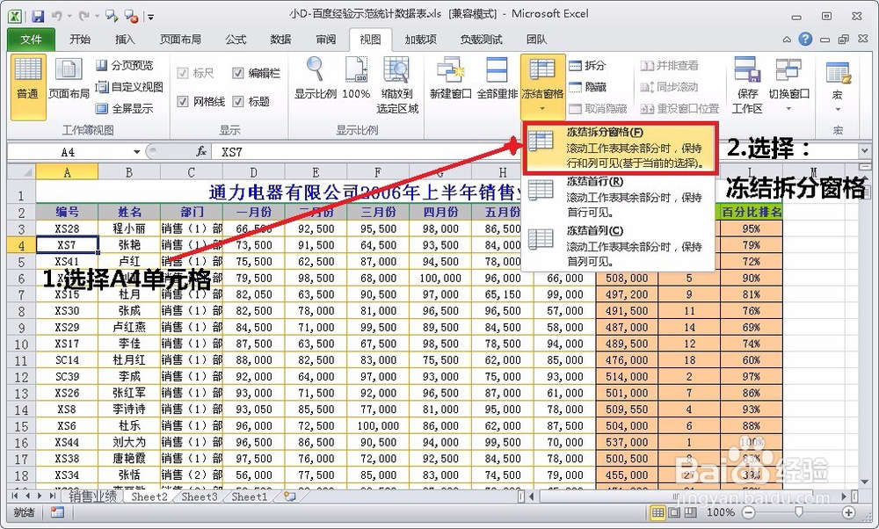Click the Name Box showing A4
This screenshot has height=529, width=879.
point(69,152)
